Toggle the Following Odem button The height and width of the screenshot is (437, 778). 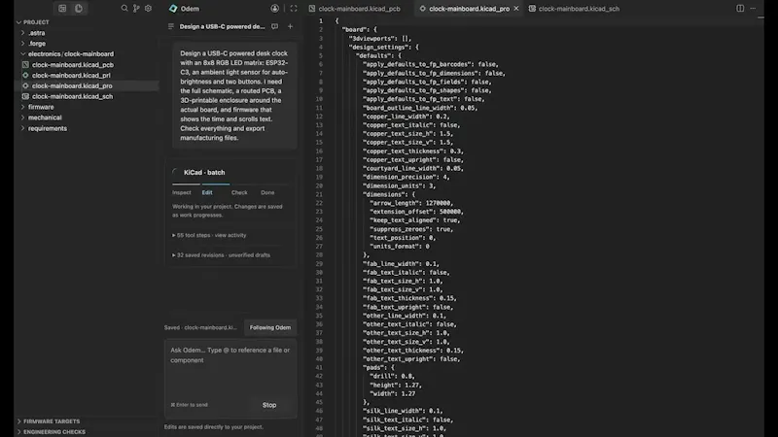click(270, 327)
